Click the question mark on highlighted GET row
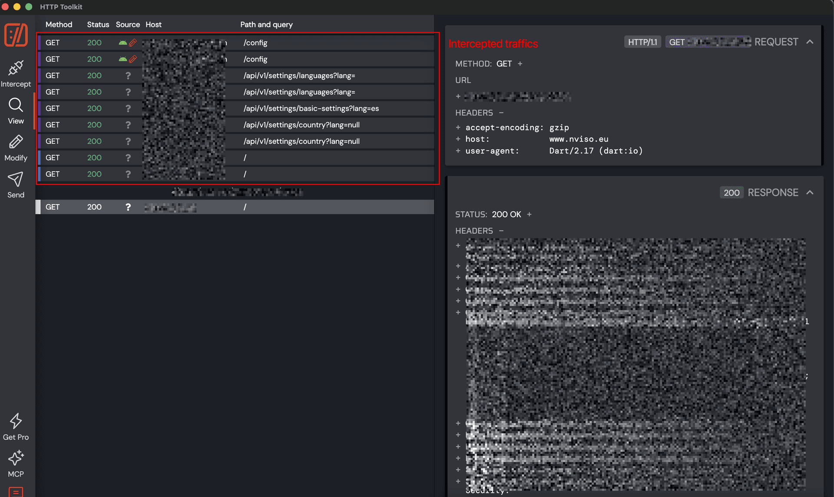 (x=128, y=207)
